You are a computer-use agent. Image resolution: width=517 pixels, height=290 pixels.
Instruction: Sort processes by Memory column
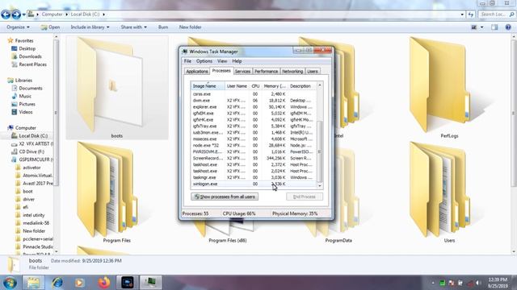[275, 86]
